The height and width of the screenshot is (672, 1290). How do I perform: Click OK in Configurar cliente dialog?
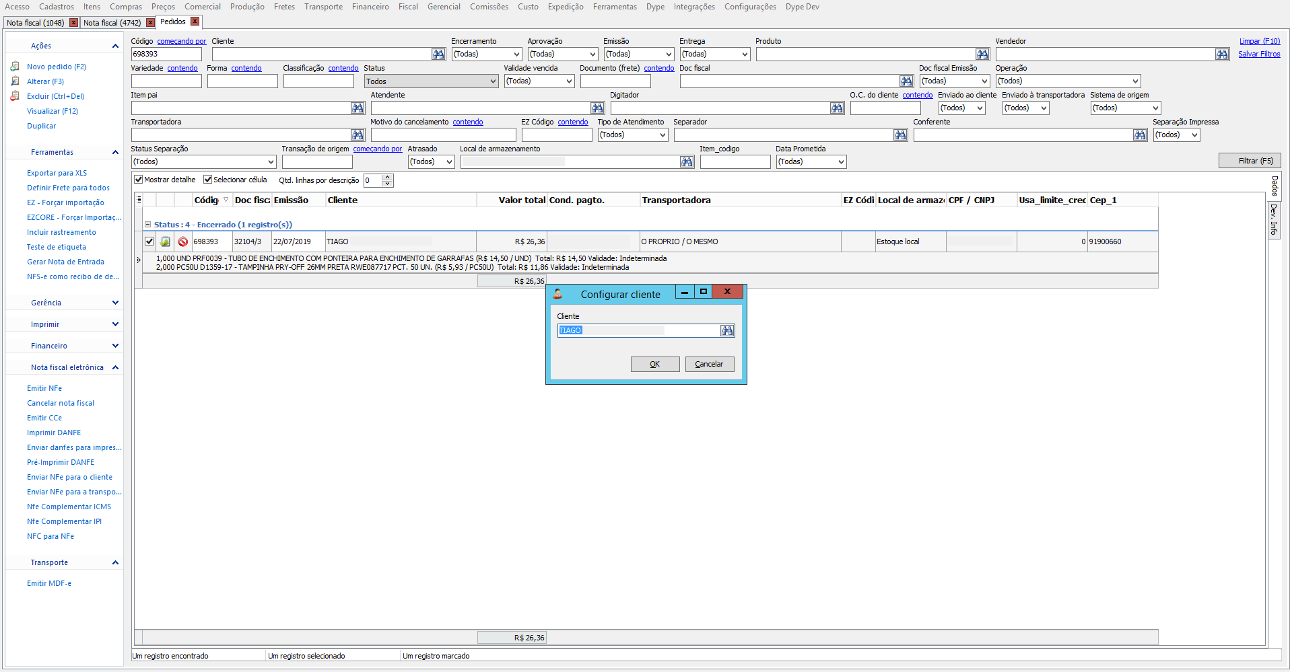[x=655, y=364]
